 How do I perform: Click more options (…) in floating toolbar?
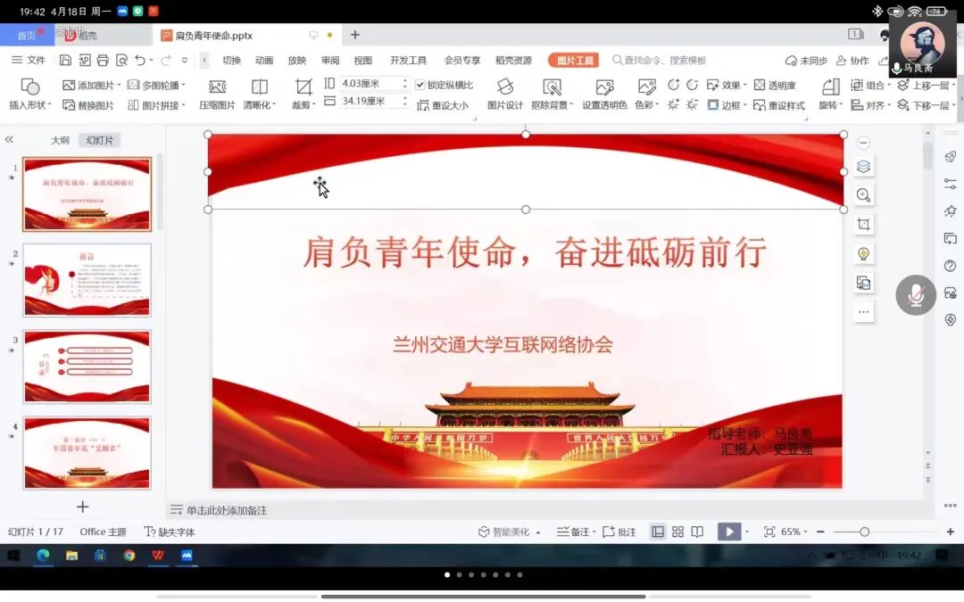864,312
